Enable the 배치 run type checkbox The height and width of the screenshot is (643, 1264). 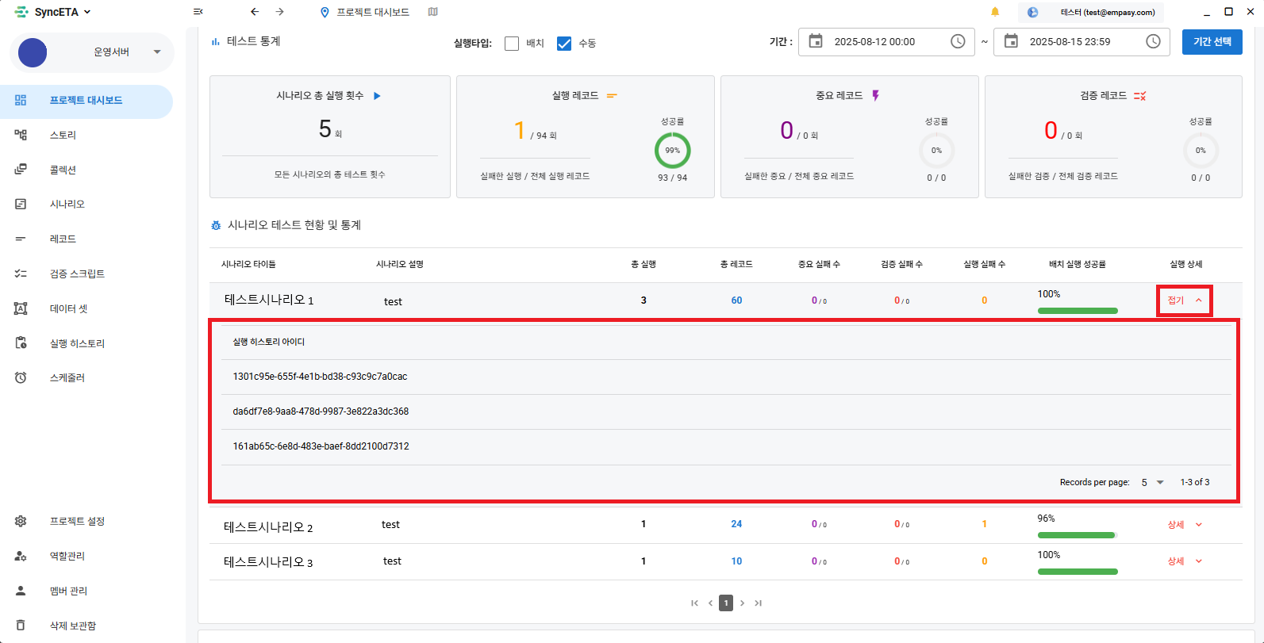tap(512, 44)
